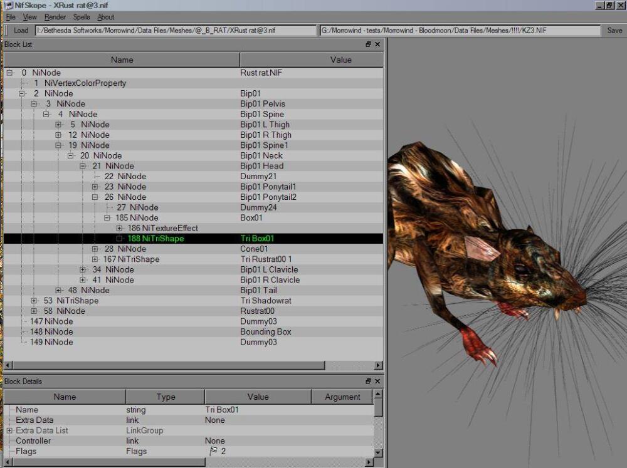
Task: Close the Block Details panel
Action: 377,382
